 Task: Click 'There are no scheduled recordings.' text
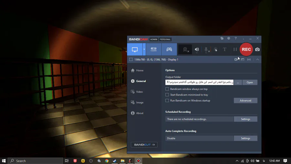[187, 119]
